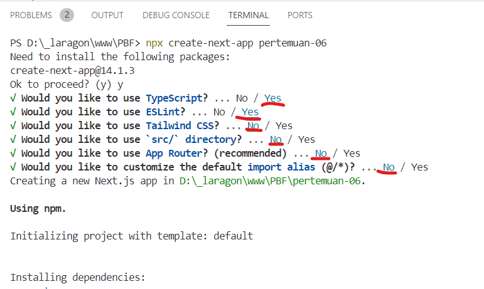Click the checkmark beside the App Router question
Image resolution: width=484 pixels, height=289 pixels.
pos(13,153)
